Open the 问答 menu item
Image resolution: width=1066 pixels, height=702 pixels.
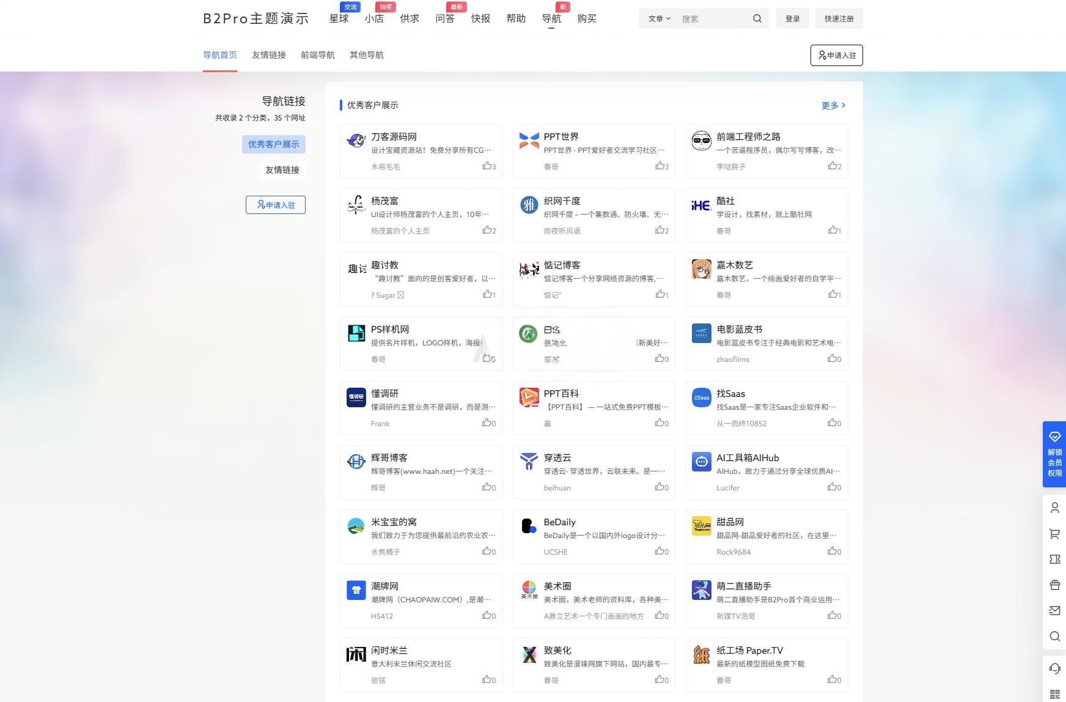coord(445,19)
